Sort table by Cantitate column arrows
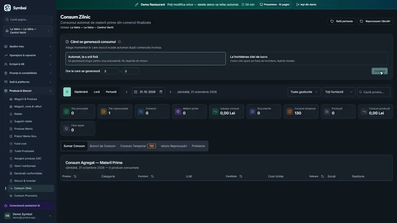Viewport: 397px width, 223px height. click(x=241, y=176)
